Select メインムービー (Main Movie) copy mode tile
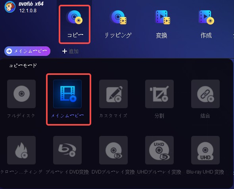The image size is (234, 189). (x=67, y=94)
